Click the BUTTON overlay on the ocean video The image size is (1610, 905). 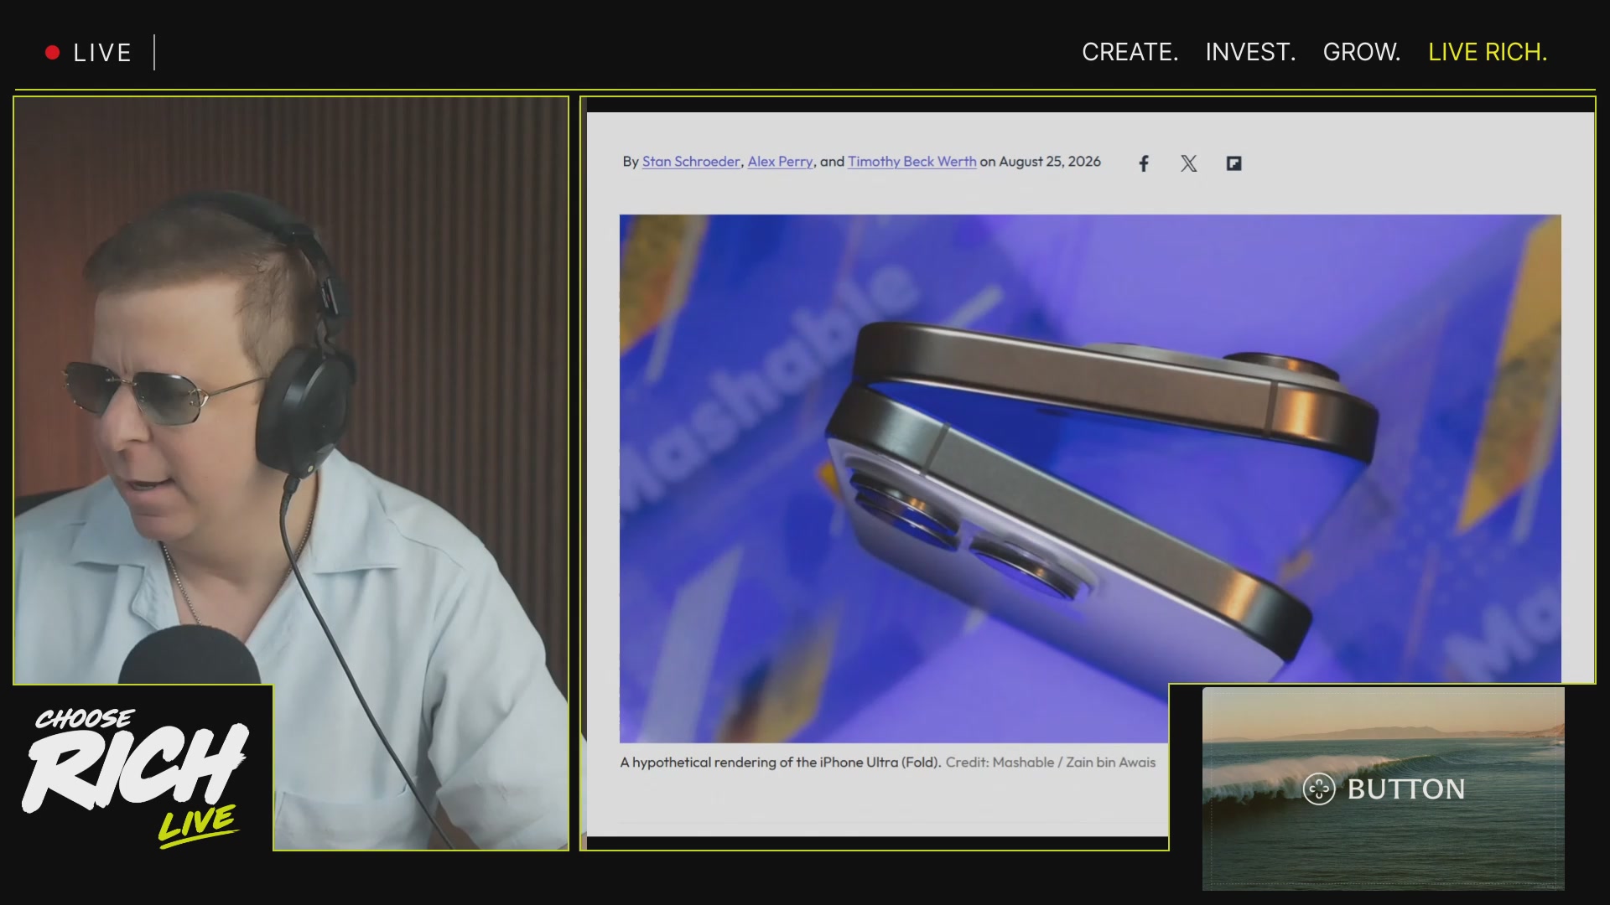pyautogui.click(x=1384, y=789)
